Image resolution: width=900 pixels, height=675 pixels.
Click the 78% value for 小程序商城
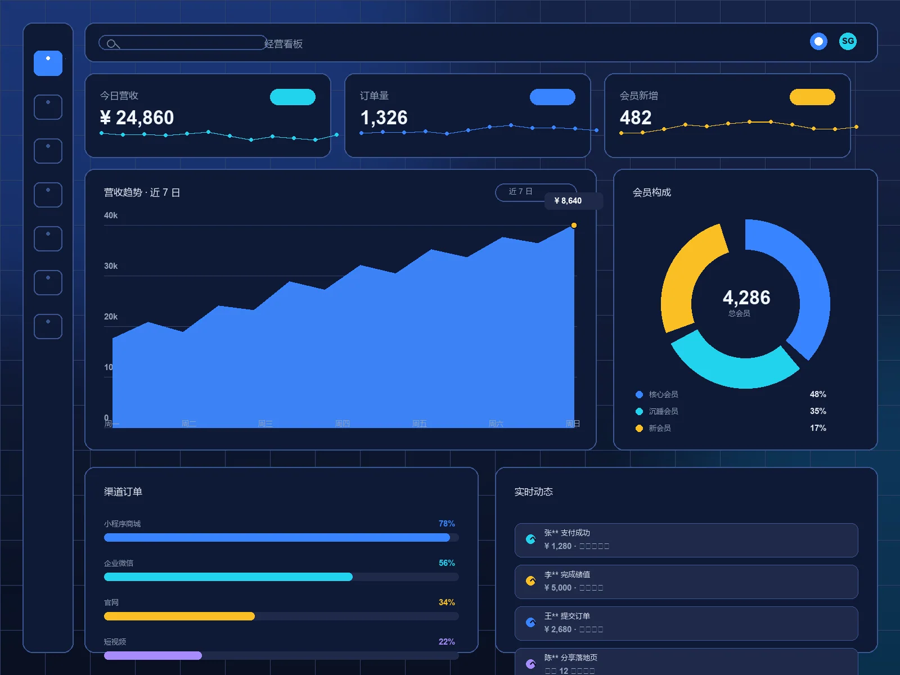447,524
